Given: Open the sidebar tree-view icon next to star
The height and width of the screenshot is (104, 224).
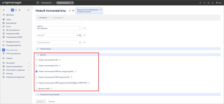Looking at the screenshot, I should 20,10.
